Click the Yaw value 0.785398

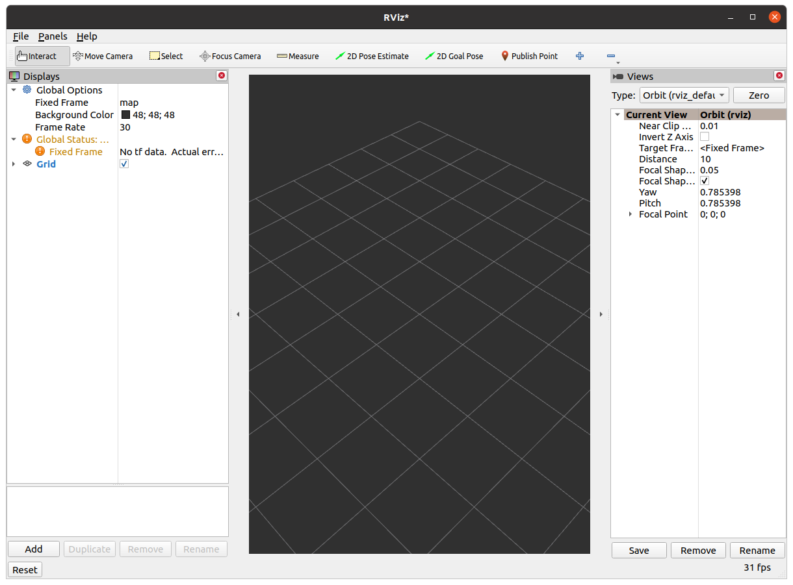coord(720,192)
